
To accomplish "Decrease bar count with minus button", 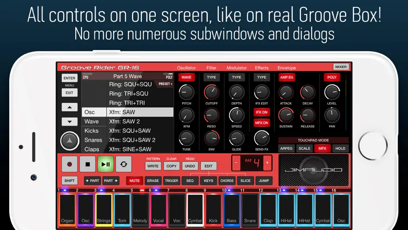I will click(236, 163).
